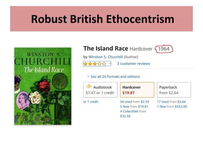Click the 56 Used from $2.59 link

135,102
